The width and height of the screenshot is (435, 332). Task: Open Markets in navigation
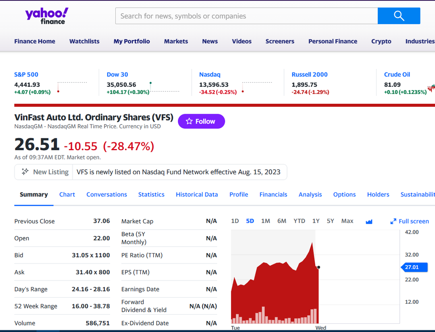coord(176,41)
